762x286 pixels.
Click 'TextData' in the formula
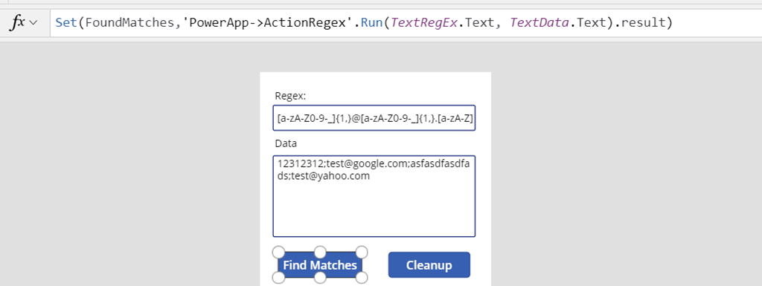click(540, 23)
